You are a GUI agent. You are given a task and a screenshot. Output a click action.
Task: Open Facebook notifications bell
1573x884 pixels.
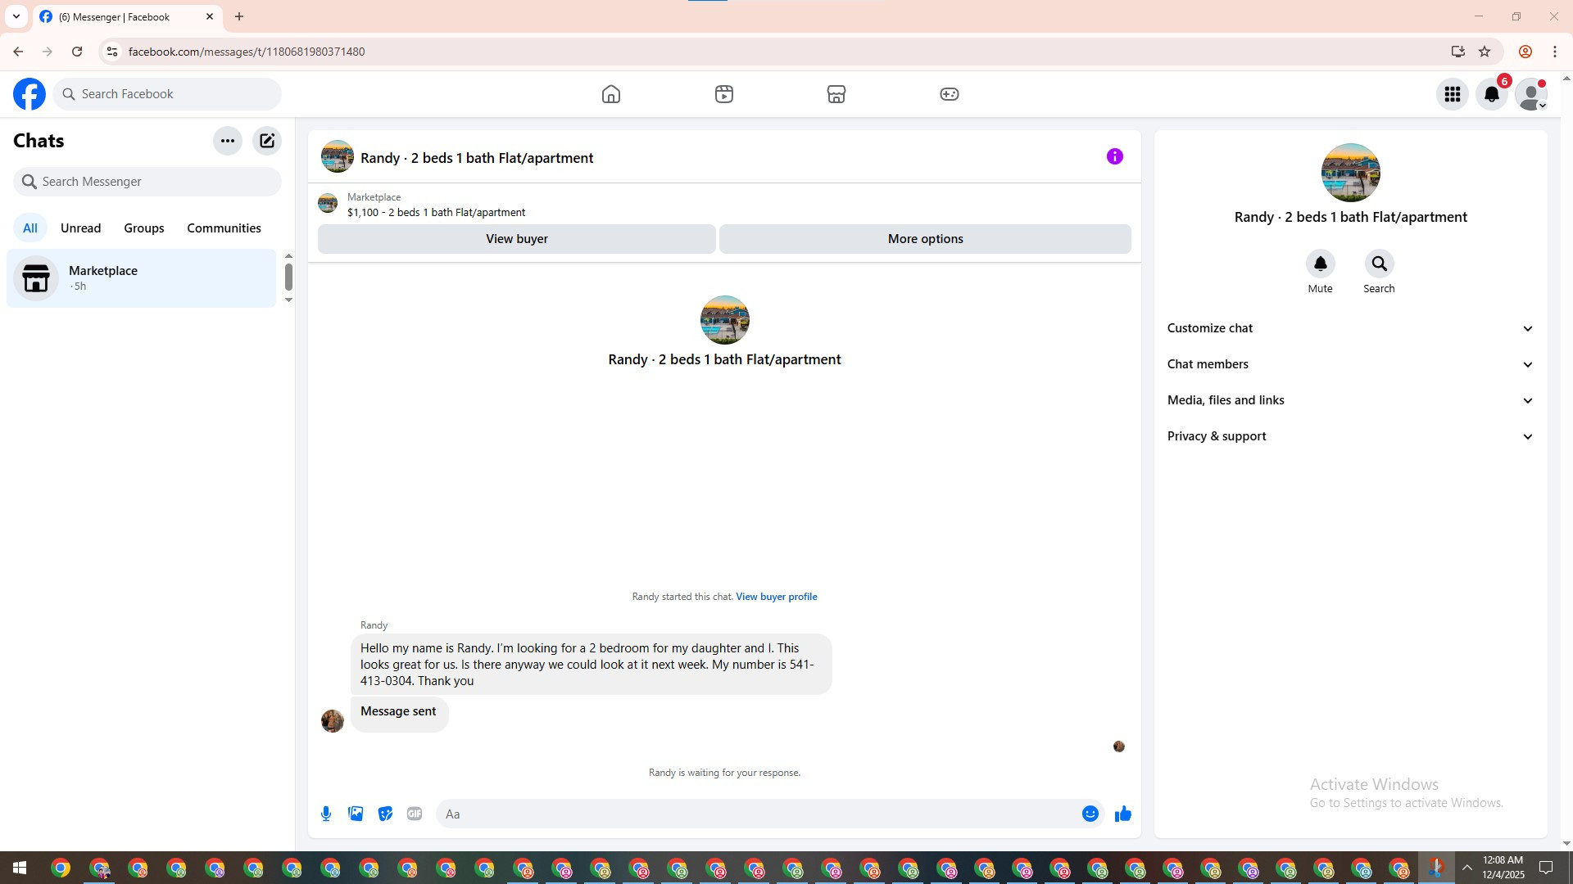[1491, 94]
